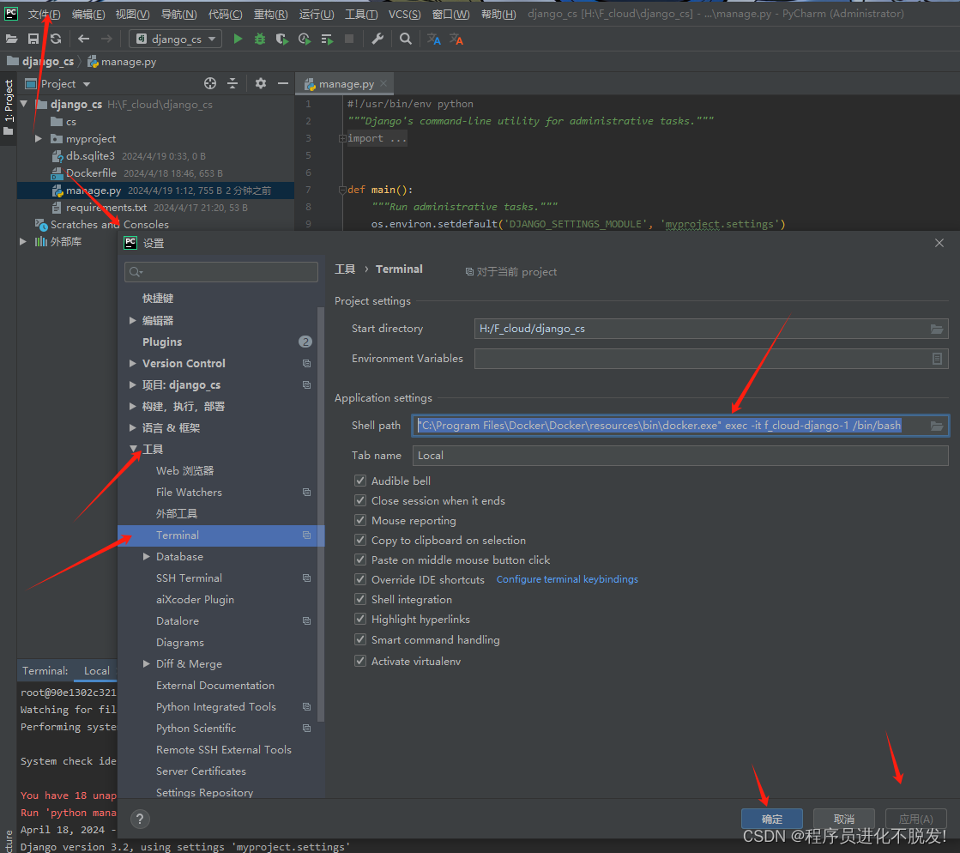Toggle Close session when it ends checkbox
The height and width of the screenshot is (853, 960).
point(360,500)
